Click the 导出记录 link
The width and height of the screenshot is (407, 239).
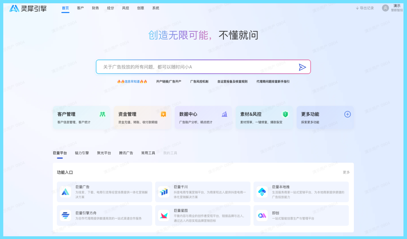tap(365, 8)
